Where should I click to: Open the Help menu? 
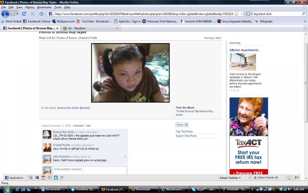(x=67, y=7)
